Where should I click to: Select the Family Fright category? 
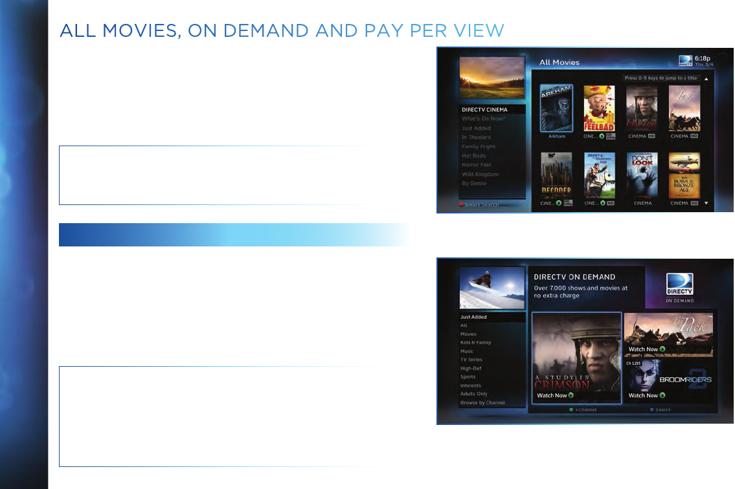click(x=479, y=147)
